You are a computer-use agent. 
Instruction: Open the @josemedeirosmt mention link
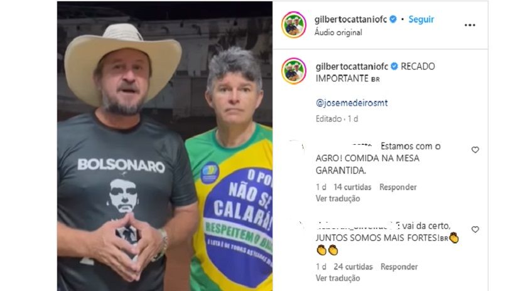(352, 103)
